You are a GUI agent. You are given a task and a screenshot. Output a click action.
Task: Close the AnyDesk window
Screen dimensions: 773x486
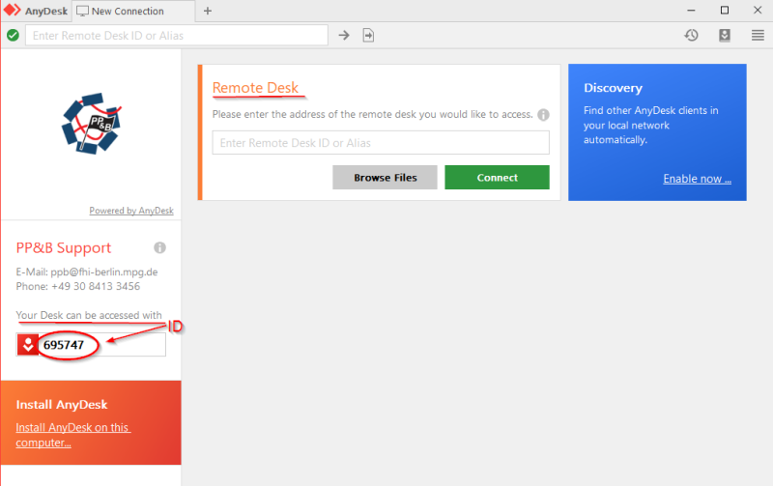(758, 11)
